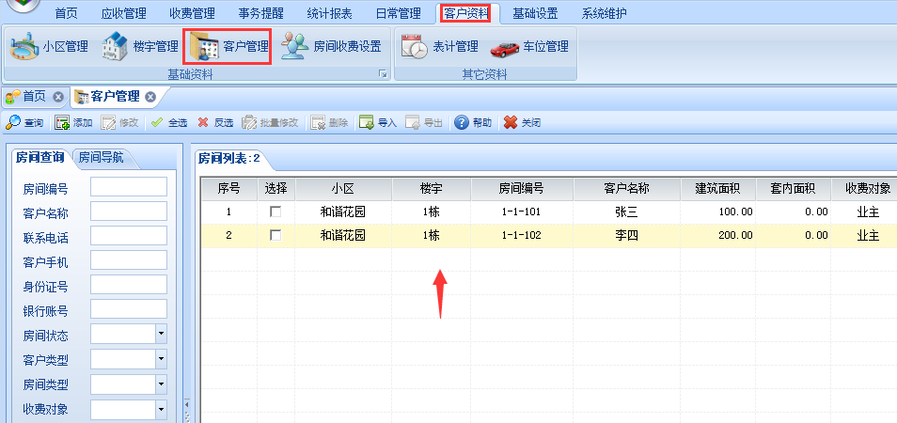Open the 房间状态 dropdown
The image size is (897, 423).
(162, 335)
